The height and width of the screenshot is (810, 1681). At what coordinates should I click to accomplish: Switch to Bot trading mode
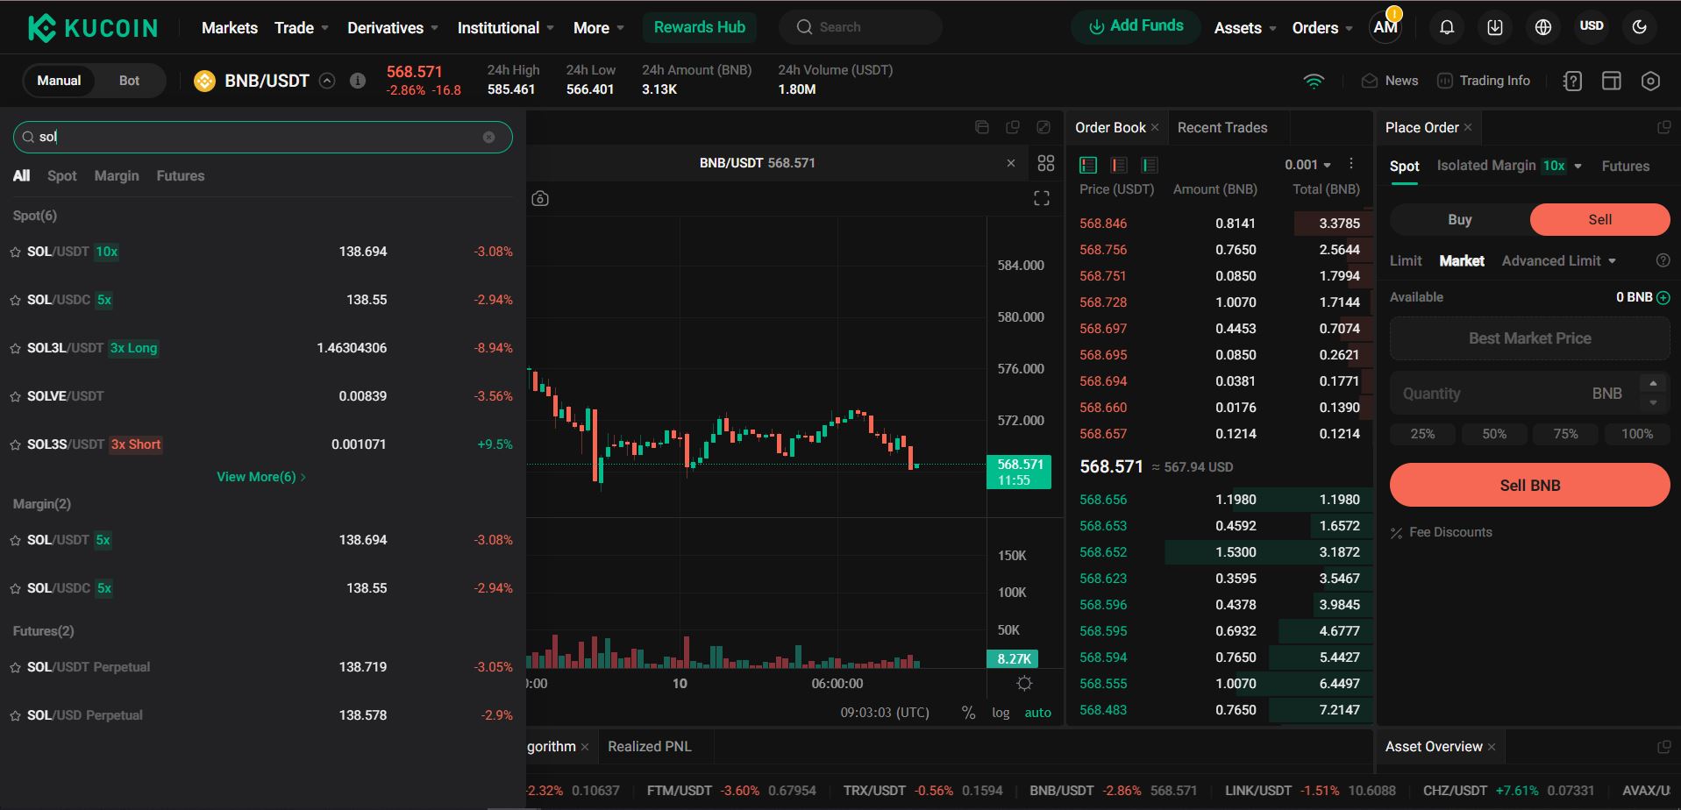[129, 81]
